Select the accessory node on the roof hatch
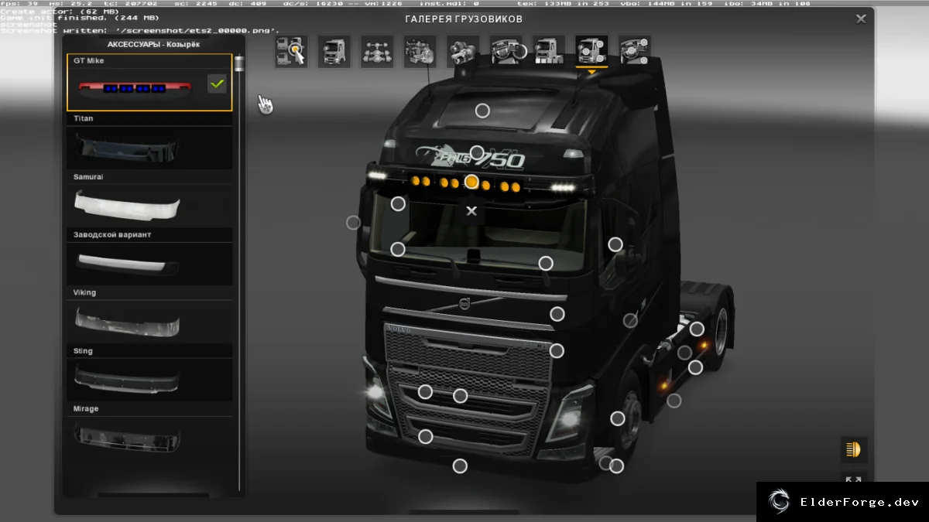The image size is (929, 522). pos(482,111)
